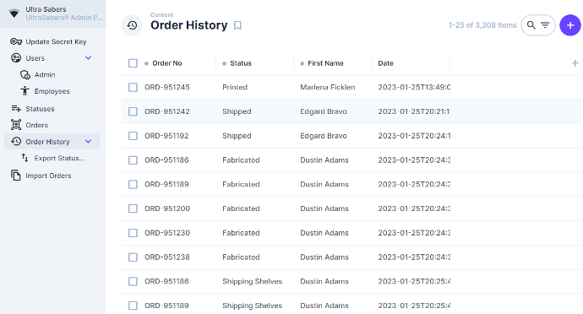Open the filter list icon

pyautogui.click(x=545, y=25)
